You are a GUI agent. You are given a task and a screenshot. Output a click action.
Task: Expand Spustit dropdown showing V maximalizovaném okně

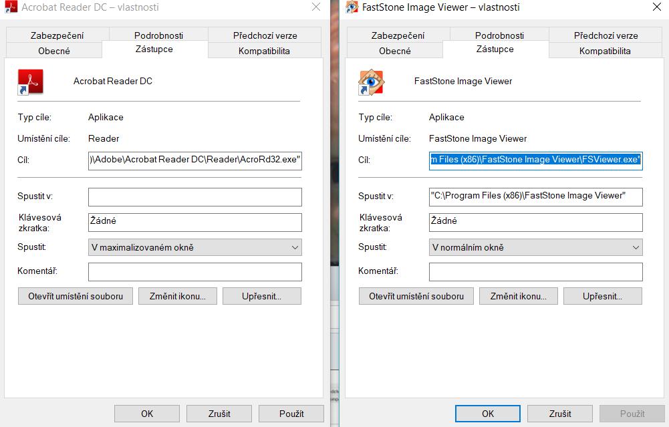[195, 247]
